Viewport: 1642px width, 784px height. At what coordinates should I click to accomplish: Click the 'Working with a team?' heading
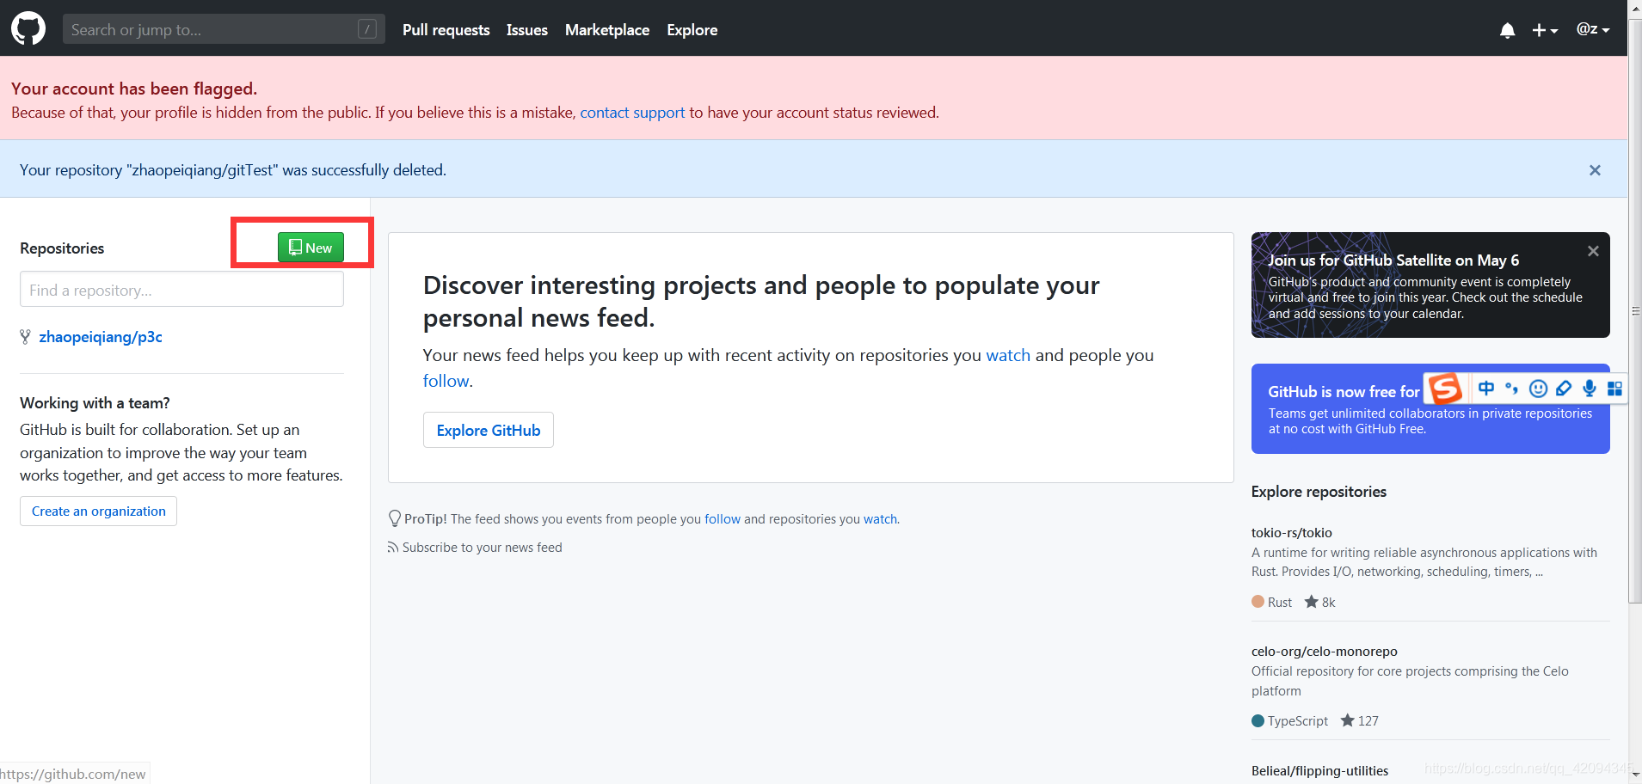(x=95, y=403)
